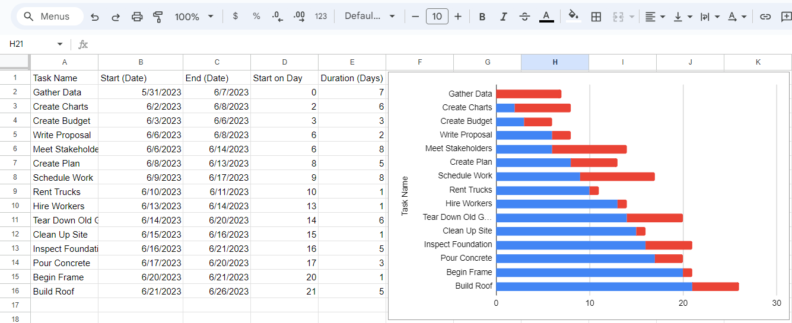Open the 123 more formats menu
792x323 pixels.
[321, 17]
